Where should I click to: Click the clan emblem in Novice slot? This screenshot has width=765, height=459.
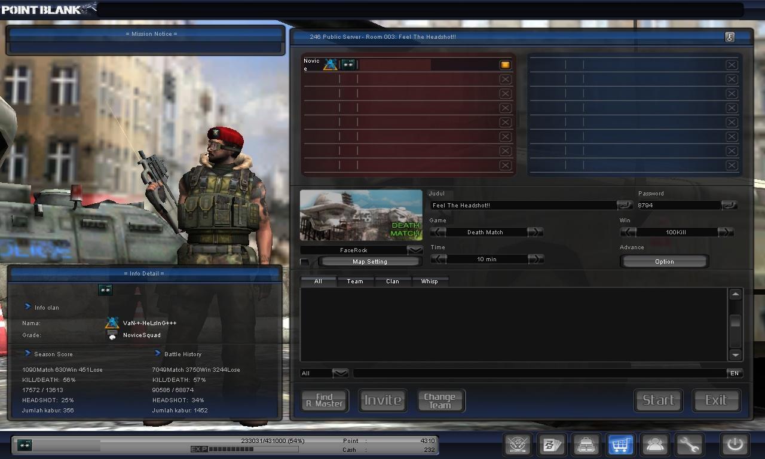pyautogui.click(x=331, y=64)
